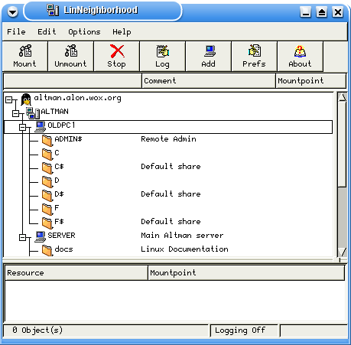Collapse the OLDPC1 machine node
Viewport: 351px width, 345px height.
tap(22, 127)
